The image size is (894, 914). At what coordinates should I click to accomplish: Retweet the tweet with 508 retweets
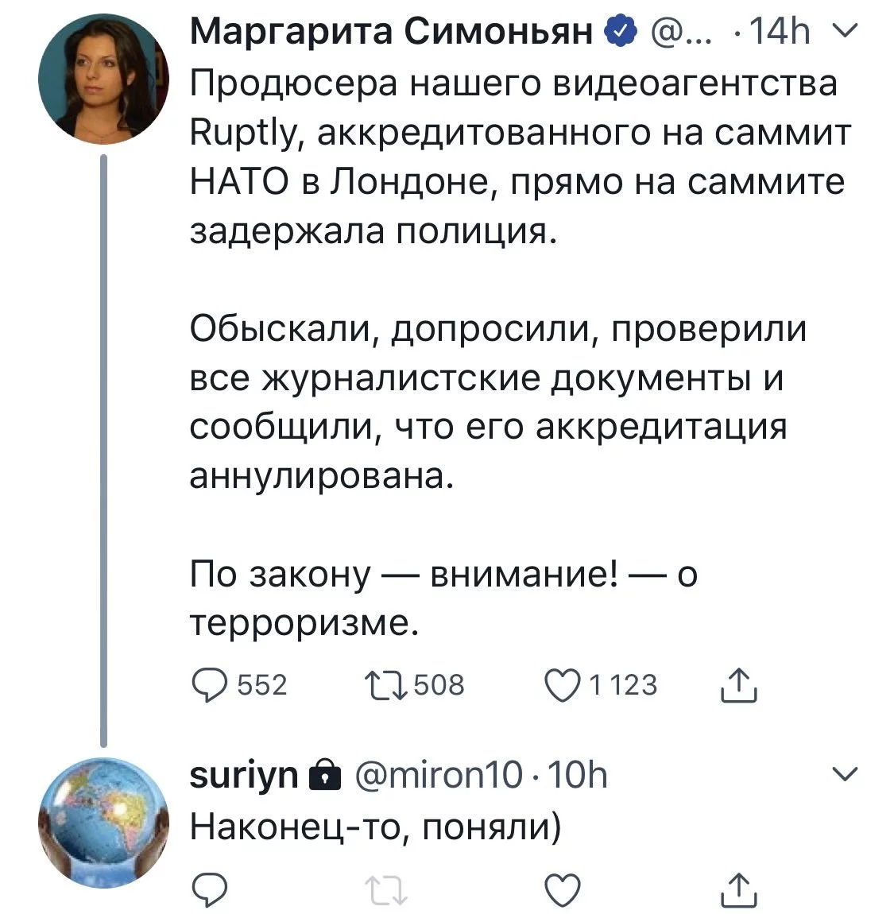384,685
